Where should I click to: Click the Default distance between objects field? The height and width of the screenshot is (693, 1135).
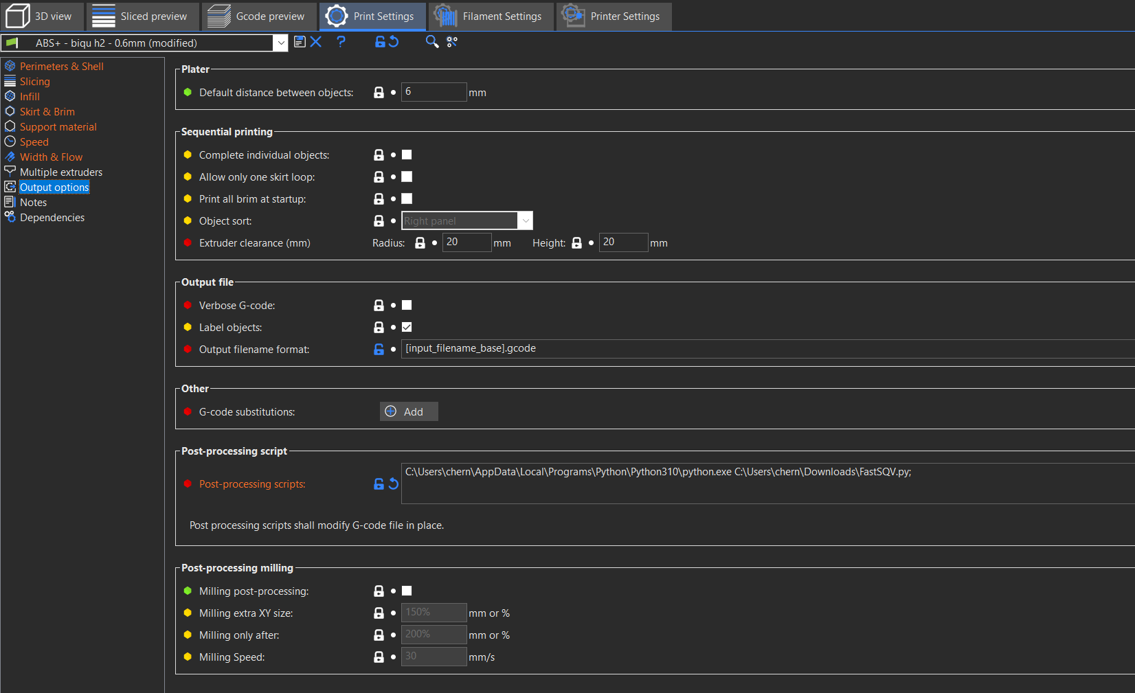[434, 92]
